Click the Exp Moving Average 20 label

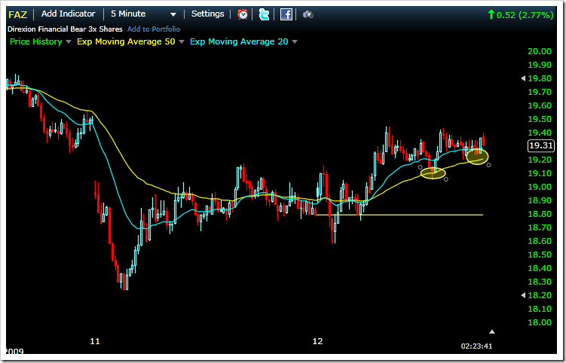click(239, 41)
